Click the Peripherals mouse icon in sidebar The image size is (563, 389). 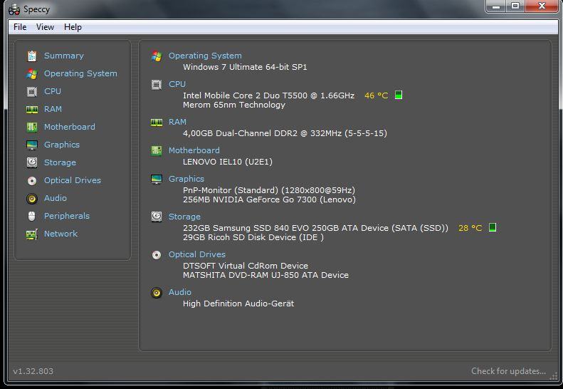pyautogui.click(x=32, y=216)
